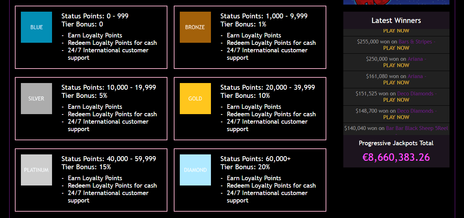Select the GOLD tier badge
This screenshot has height=218, width=464.
click(195, 99)
